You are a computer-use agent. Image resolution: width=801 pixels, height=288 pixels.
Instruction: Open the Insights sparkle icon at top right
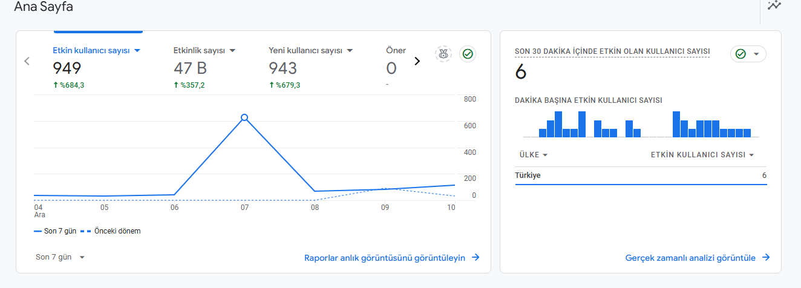[774, 5]
